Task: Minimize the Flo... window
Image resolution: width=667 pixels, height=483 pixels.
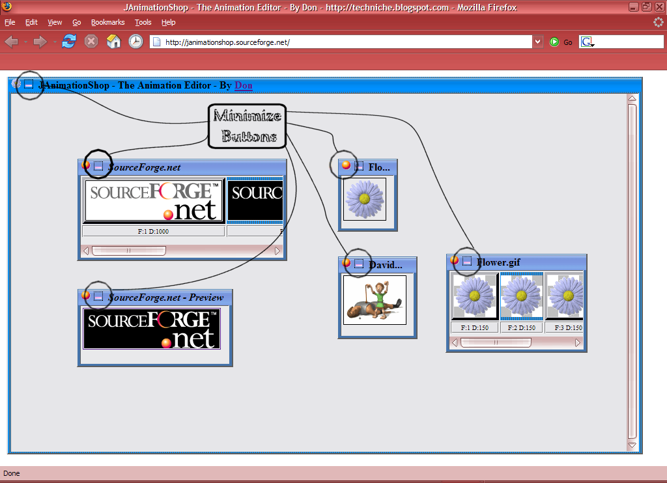Action: tap(359, 166)
